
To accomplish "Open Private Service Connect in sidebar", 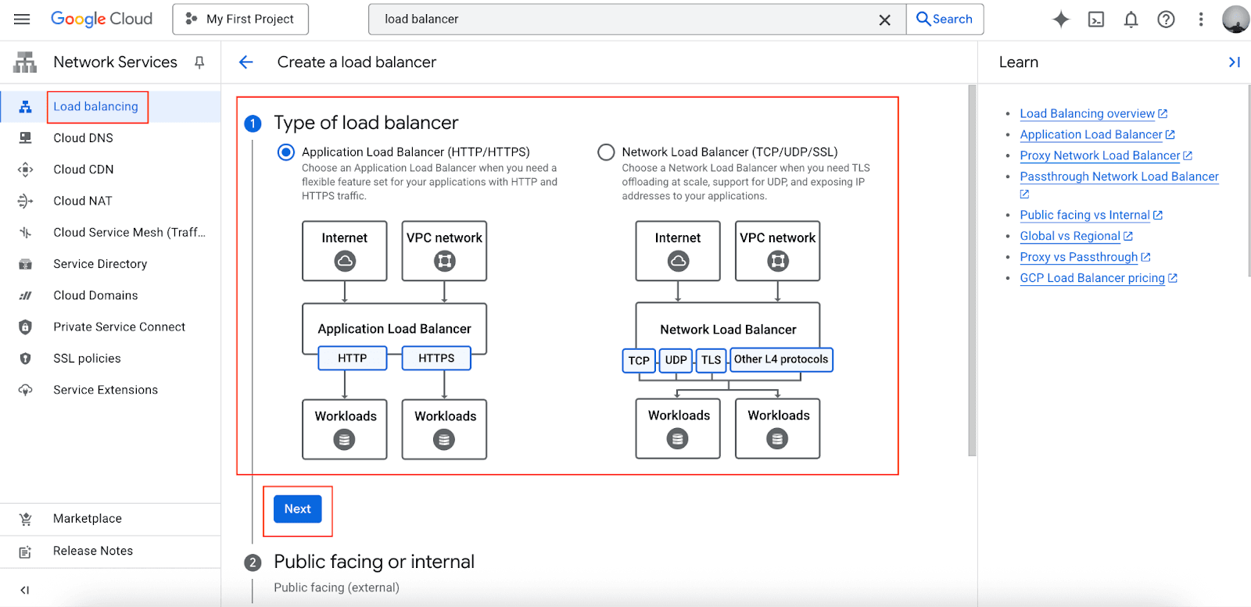I will point(119,327).
